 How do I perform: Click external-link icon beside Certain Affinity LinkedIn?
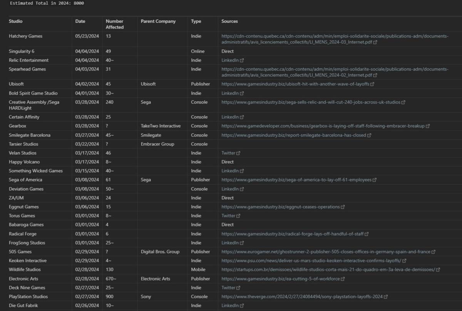[242, 117]
